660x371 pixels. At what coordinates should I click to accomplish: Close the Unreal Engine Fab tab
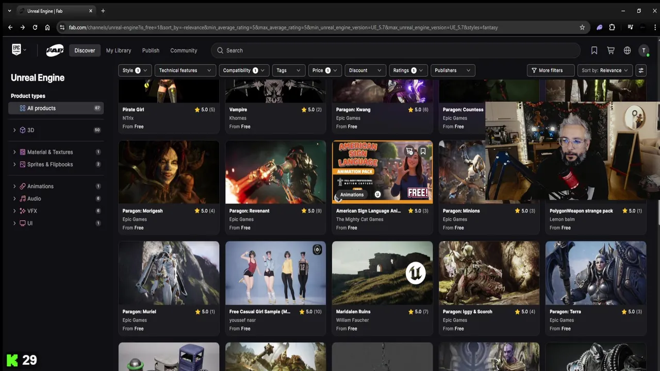coord(91,11)
